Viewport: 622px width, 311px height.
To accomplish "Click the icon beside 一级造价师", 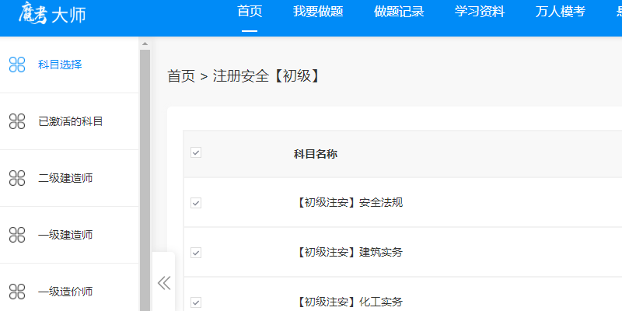I will (x=17, y=292).
